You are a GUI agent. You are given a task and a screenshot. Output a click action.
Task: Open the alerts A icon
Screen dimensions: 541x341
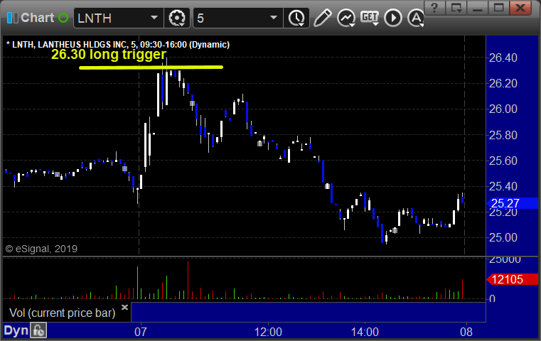point(416,18)
